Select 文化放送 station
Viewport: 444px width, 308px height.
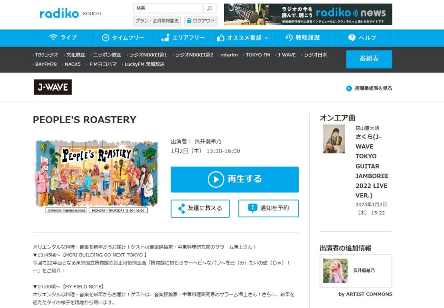[75, 55]
